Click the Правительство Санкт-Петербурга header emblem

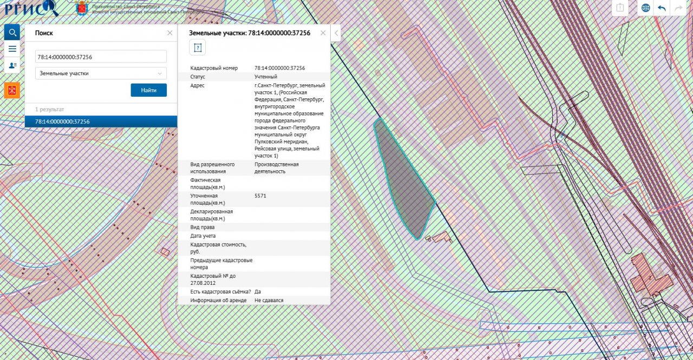(82, 8)
